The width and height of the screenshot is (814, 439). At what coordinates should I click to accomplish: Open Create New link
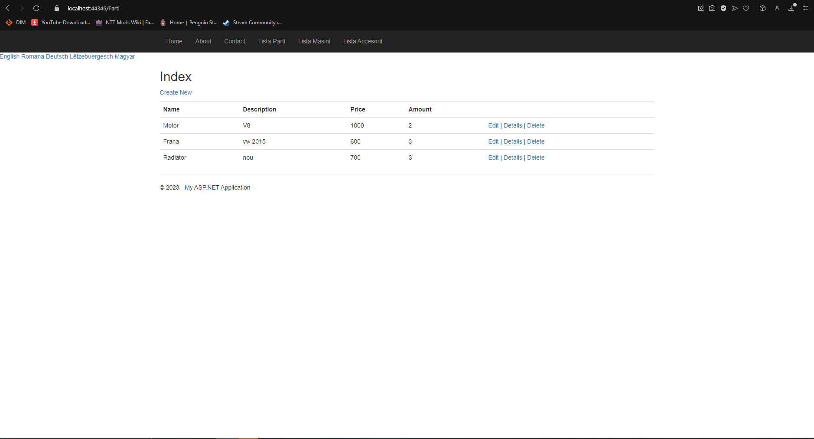176,92
